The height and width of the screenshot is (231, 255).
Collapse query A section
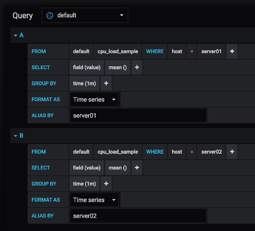coord(16,36)
